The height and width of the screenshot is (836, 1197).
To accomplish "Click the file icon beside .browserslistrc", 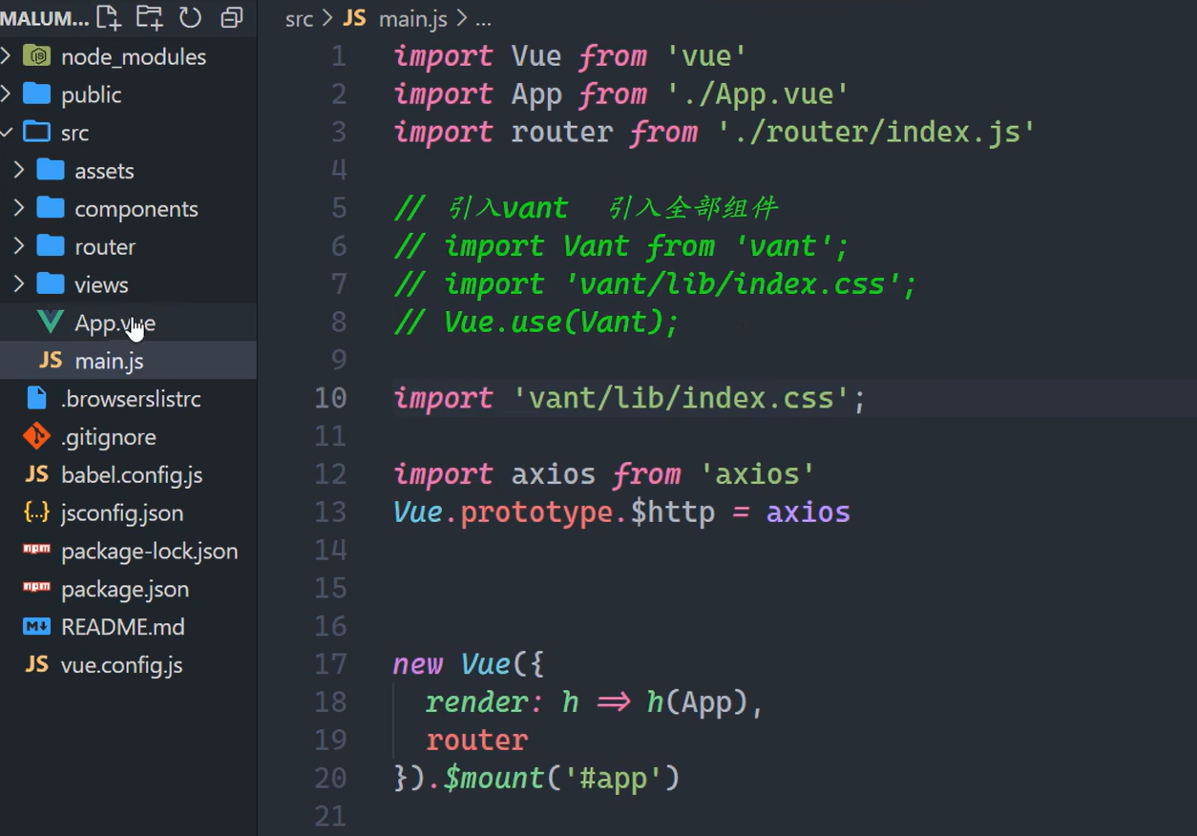I will 36,398.
